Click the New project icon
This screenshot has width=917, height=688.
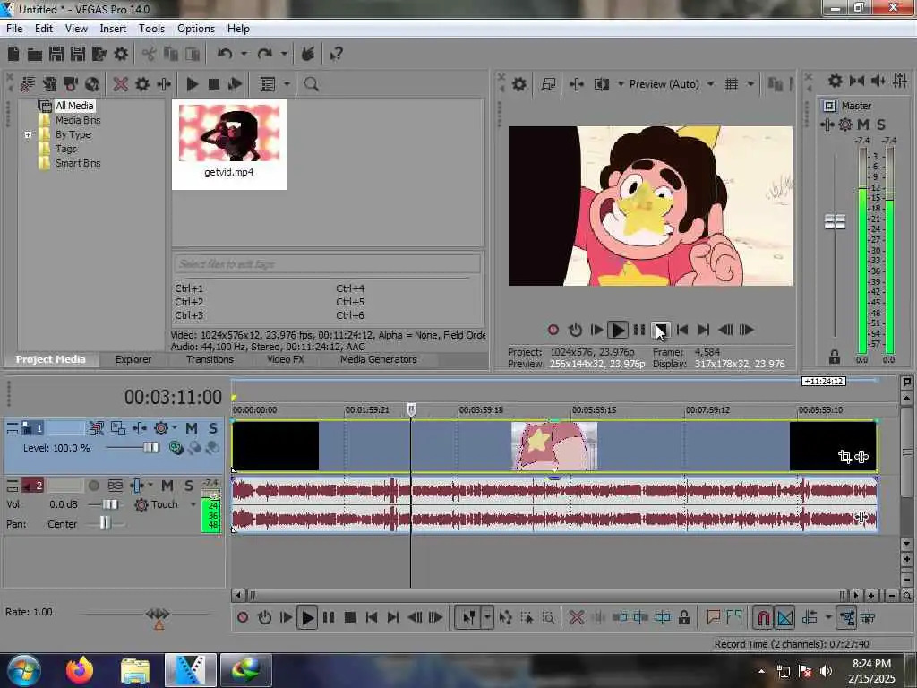click(13, 54)
